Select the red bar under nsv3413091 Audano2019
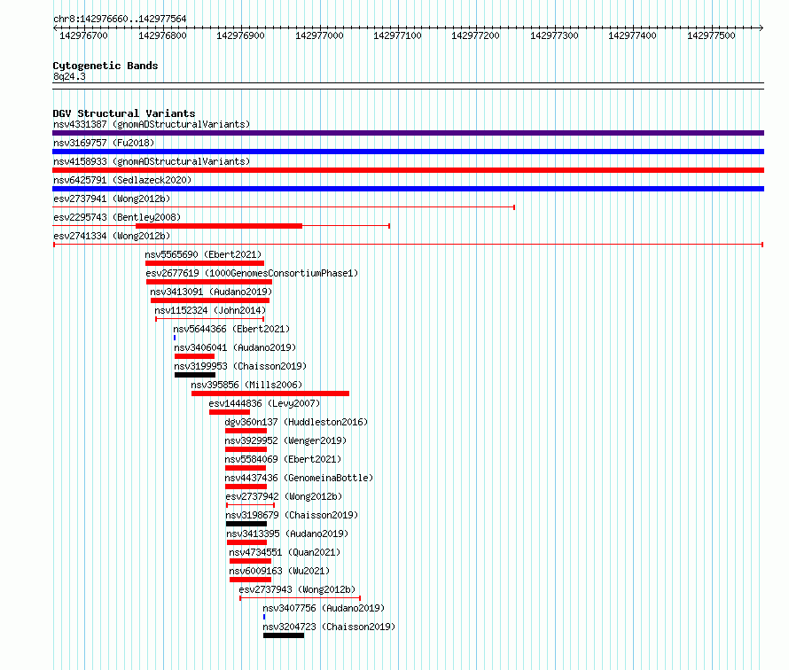Image resolution: width=789 pixels, height=670 pixels. point(210,300)
